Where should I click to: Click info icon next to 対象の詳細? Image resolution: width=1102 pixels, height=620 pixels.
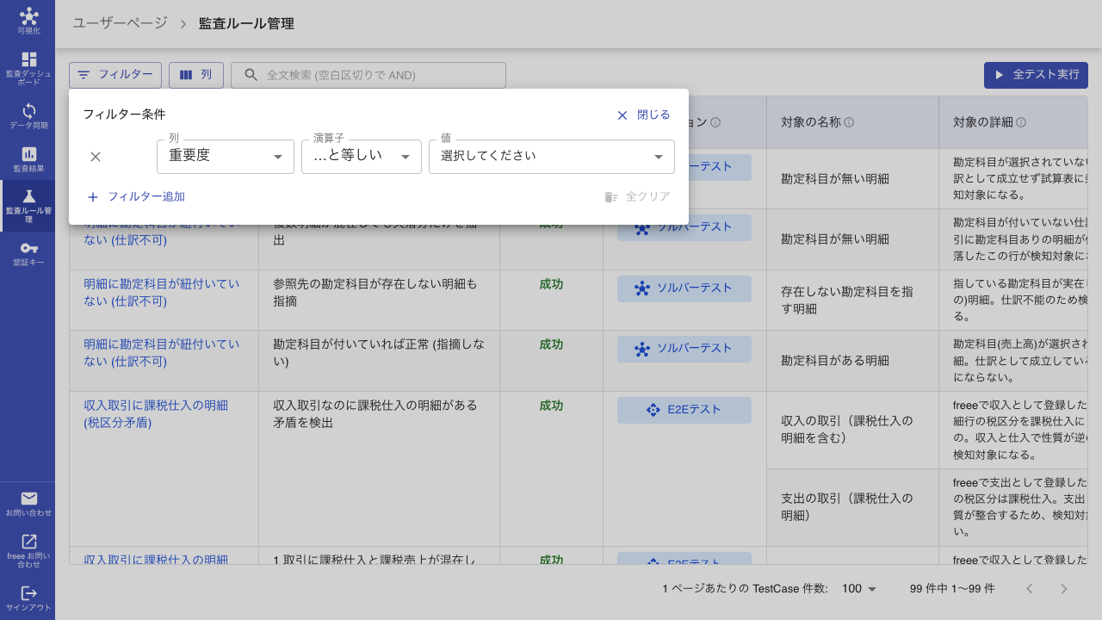[x=1021, y=122]
